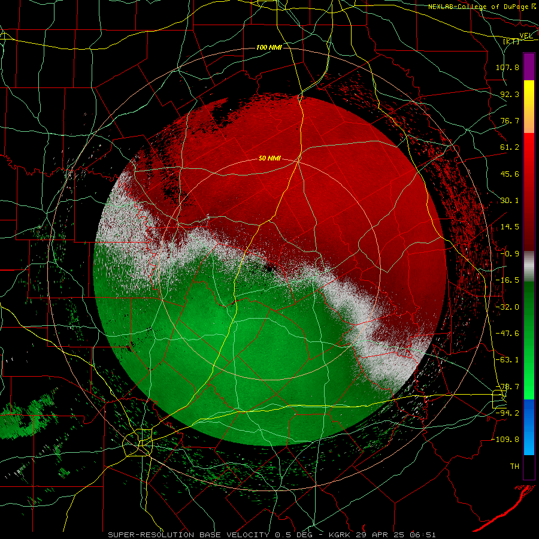Click the purple segment of the color bar
Image resolution: width=539 pixels, height=539 pixels.
pos(529,67)
